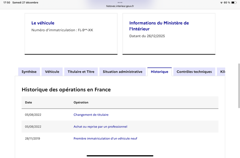Open the Changement de titulaire operation
Image resolution: width=240 pixels, height=158 pixels.
(x=91, y=115)
